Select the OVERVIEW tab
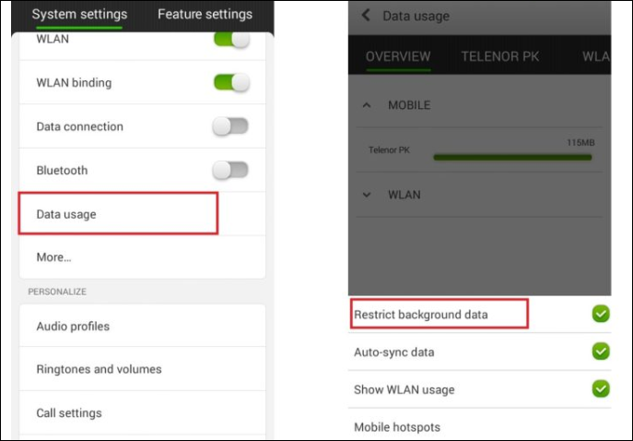 pyautogui.click(x=398, y=56)
